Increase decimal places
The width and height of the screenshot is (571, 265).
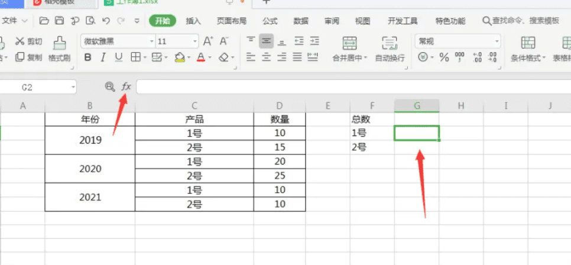[x=476, y=57]
